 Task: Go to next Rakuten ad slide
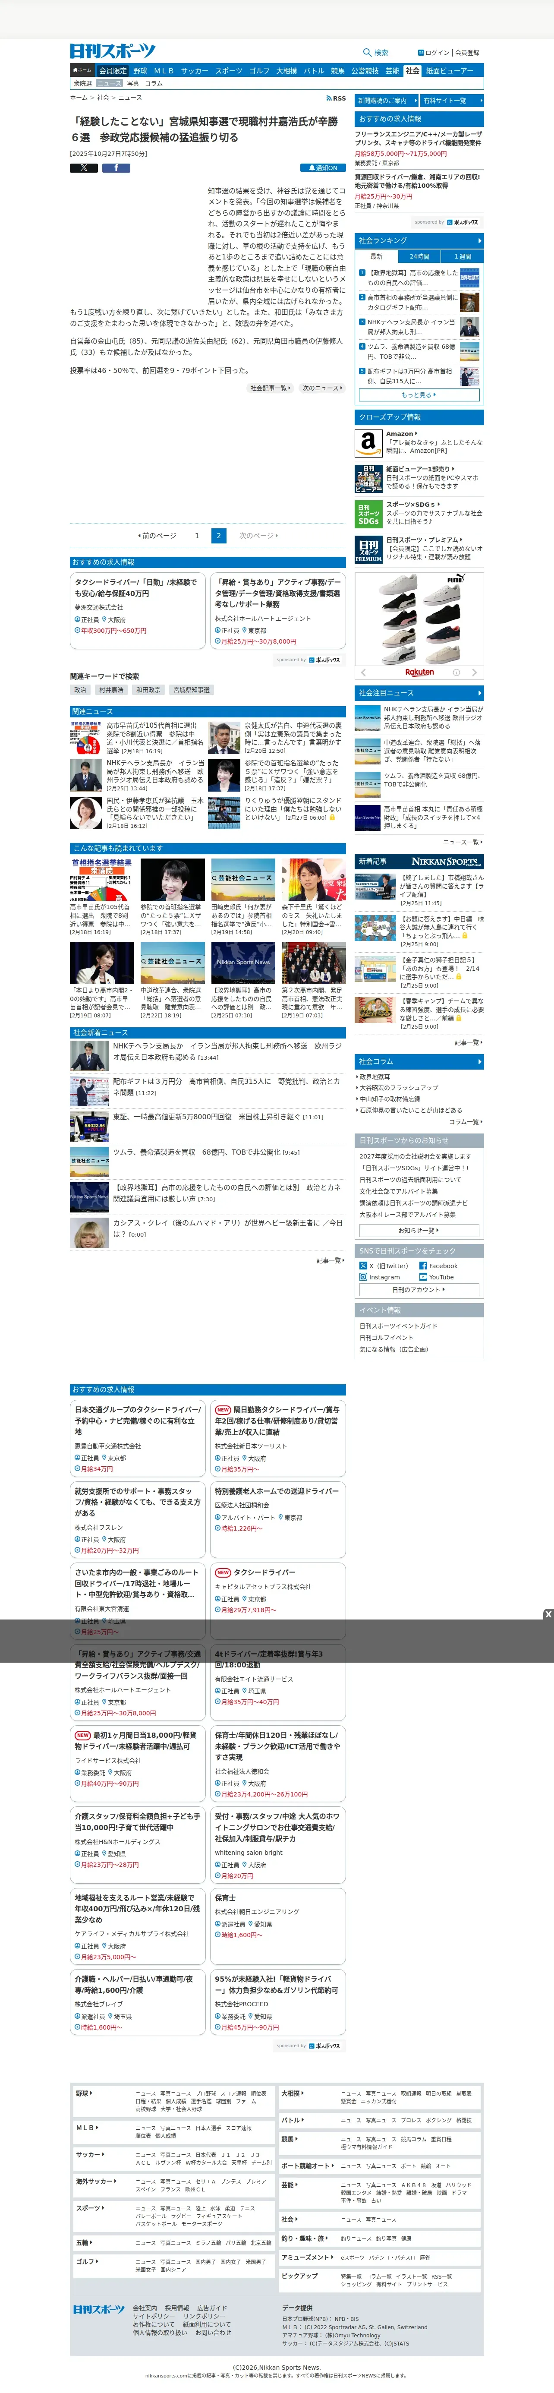point(474,672)
